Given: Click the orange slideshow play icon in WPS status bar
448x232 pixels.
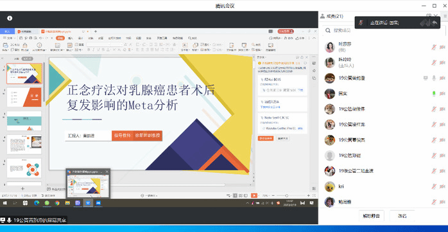Looking at the screenshot, I should coord(254,195).
